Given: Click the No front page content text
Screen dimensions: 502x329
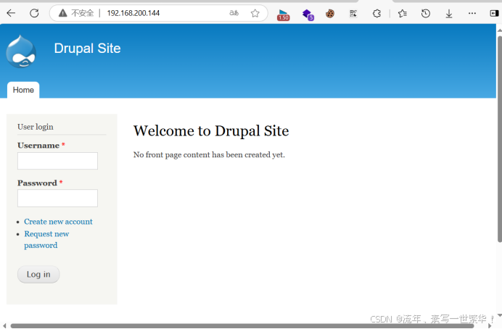Looking at the screenshot, I should [209, 155].
